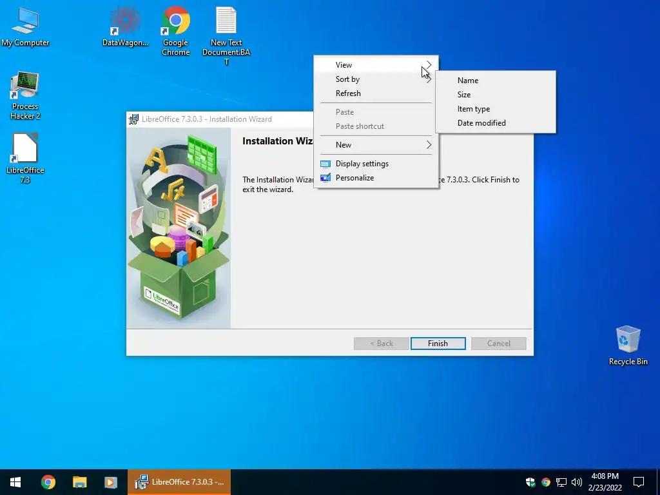660x495 pixels.
Task: Open the Windows Start menu
Action: pyautogui.click(x=15, y=482)
